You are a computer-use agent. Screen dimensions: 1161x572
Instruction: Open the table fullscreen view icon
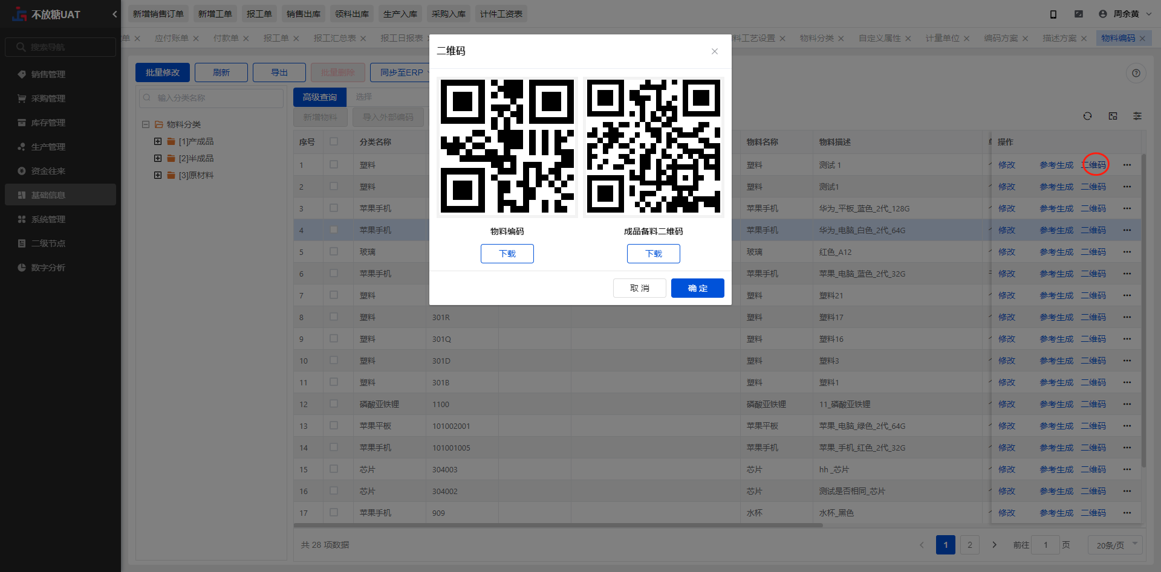point(1113,116)
